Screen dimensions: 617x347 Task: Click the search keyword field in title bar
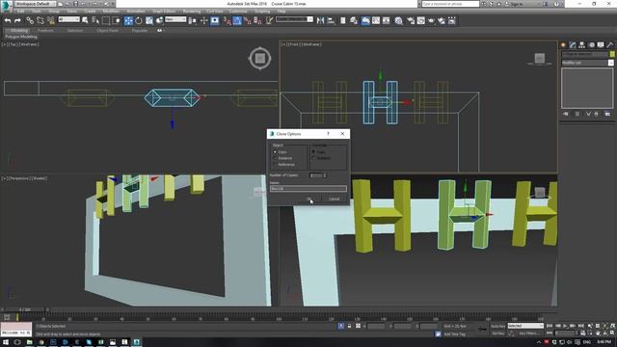point(450,4)
